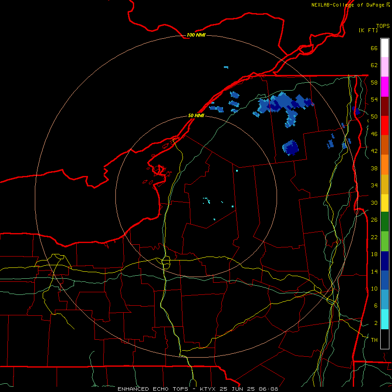Click the gold legend swatch

(385, 184)
